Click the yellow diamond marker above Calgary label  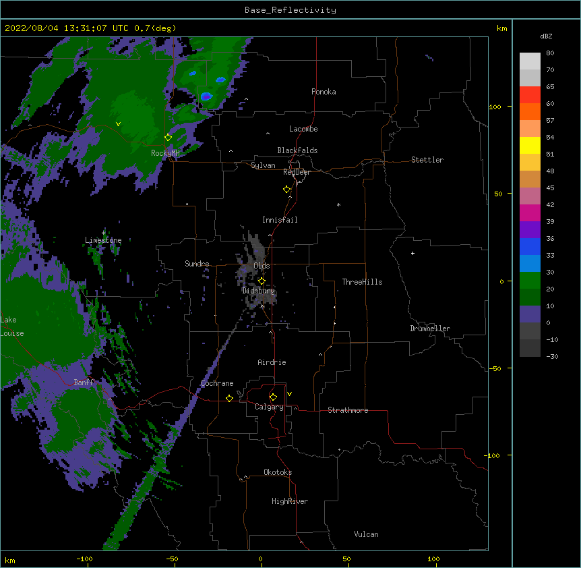click(x=273, y=397)
